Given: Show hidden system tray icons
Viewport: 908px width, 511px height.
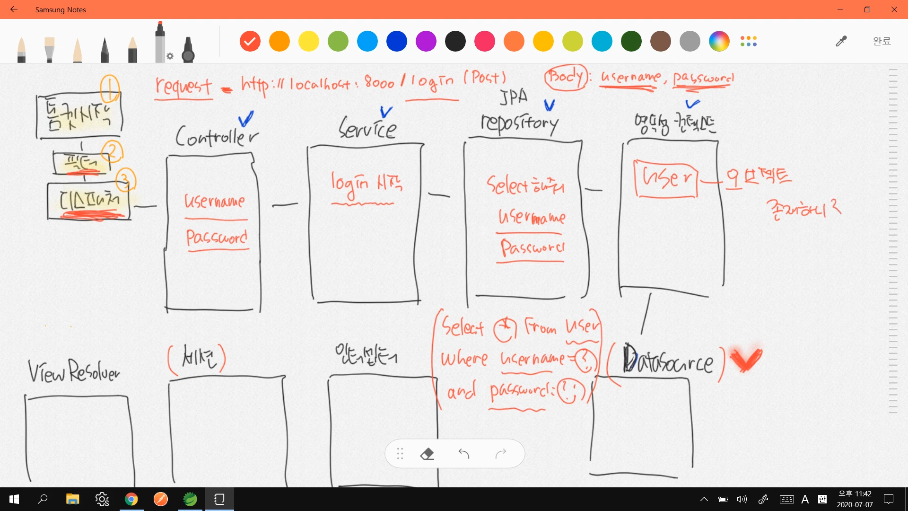Looking at the screenshot, I should (704, 499).
